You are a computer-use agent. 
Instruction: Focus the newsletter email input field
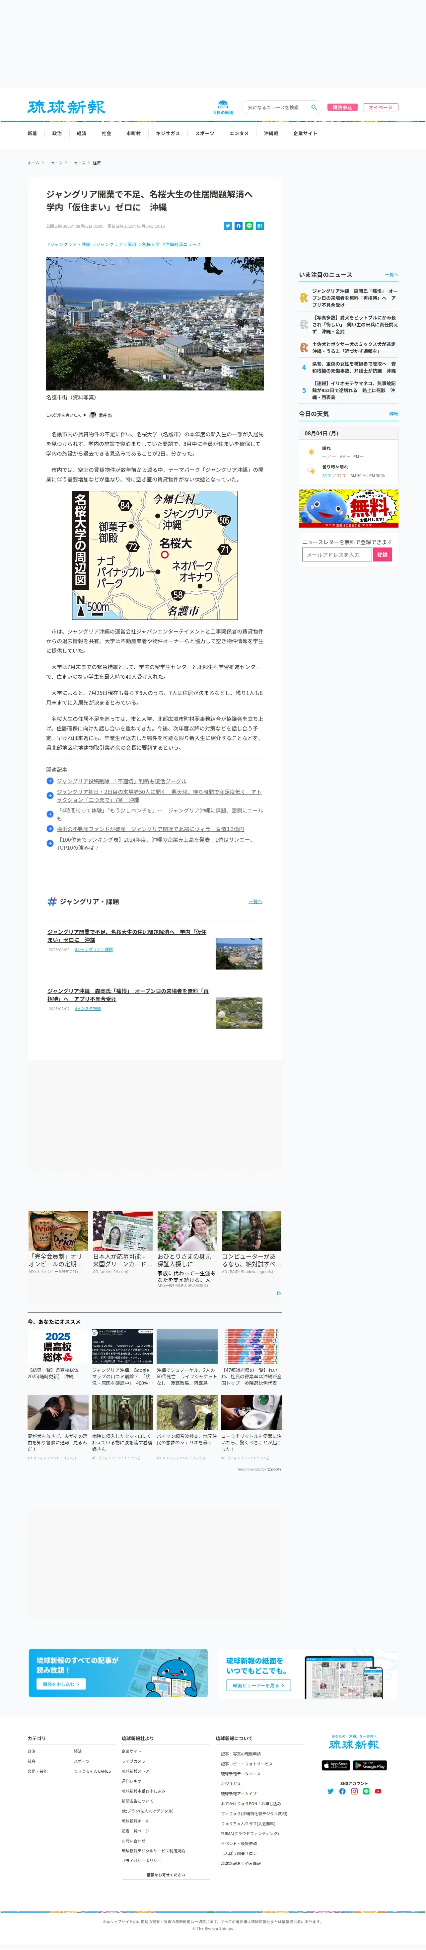pyautogui.click(x=337, y=555)
